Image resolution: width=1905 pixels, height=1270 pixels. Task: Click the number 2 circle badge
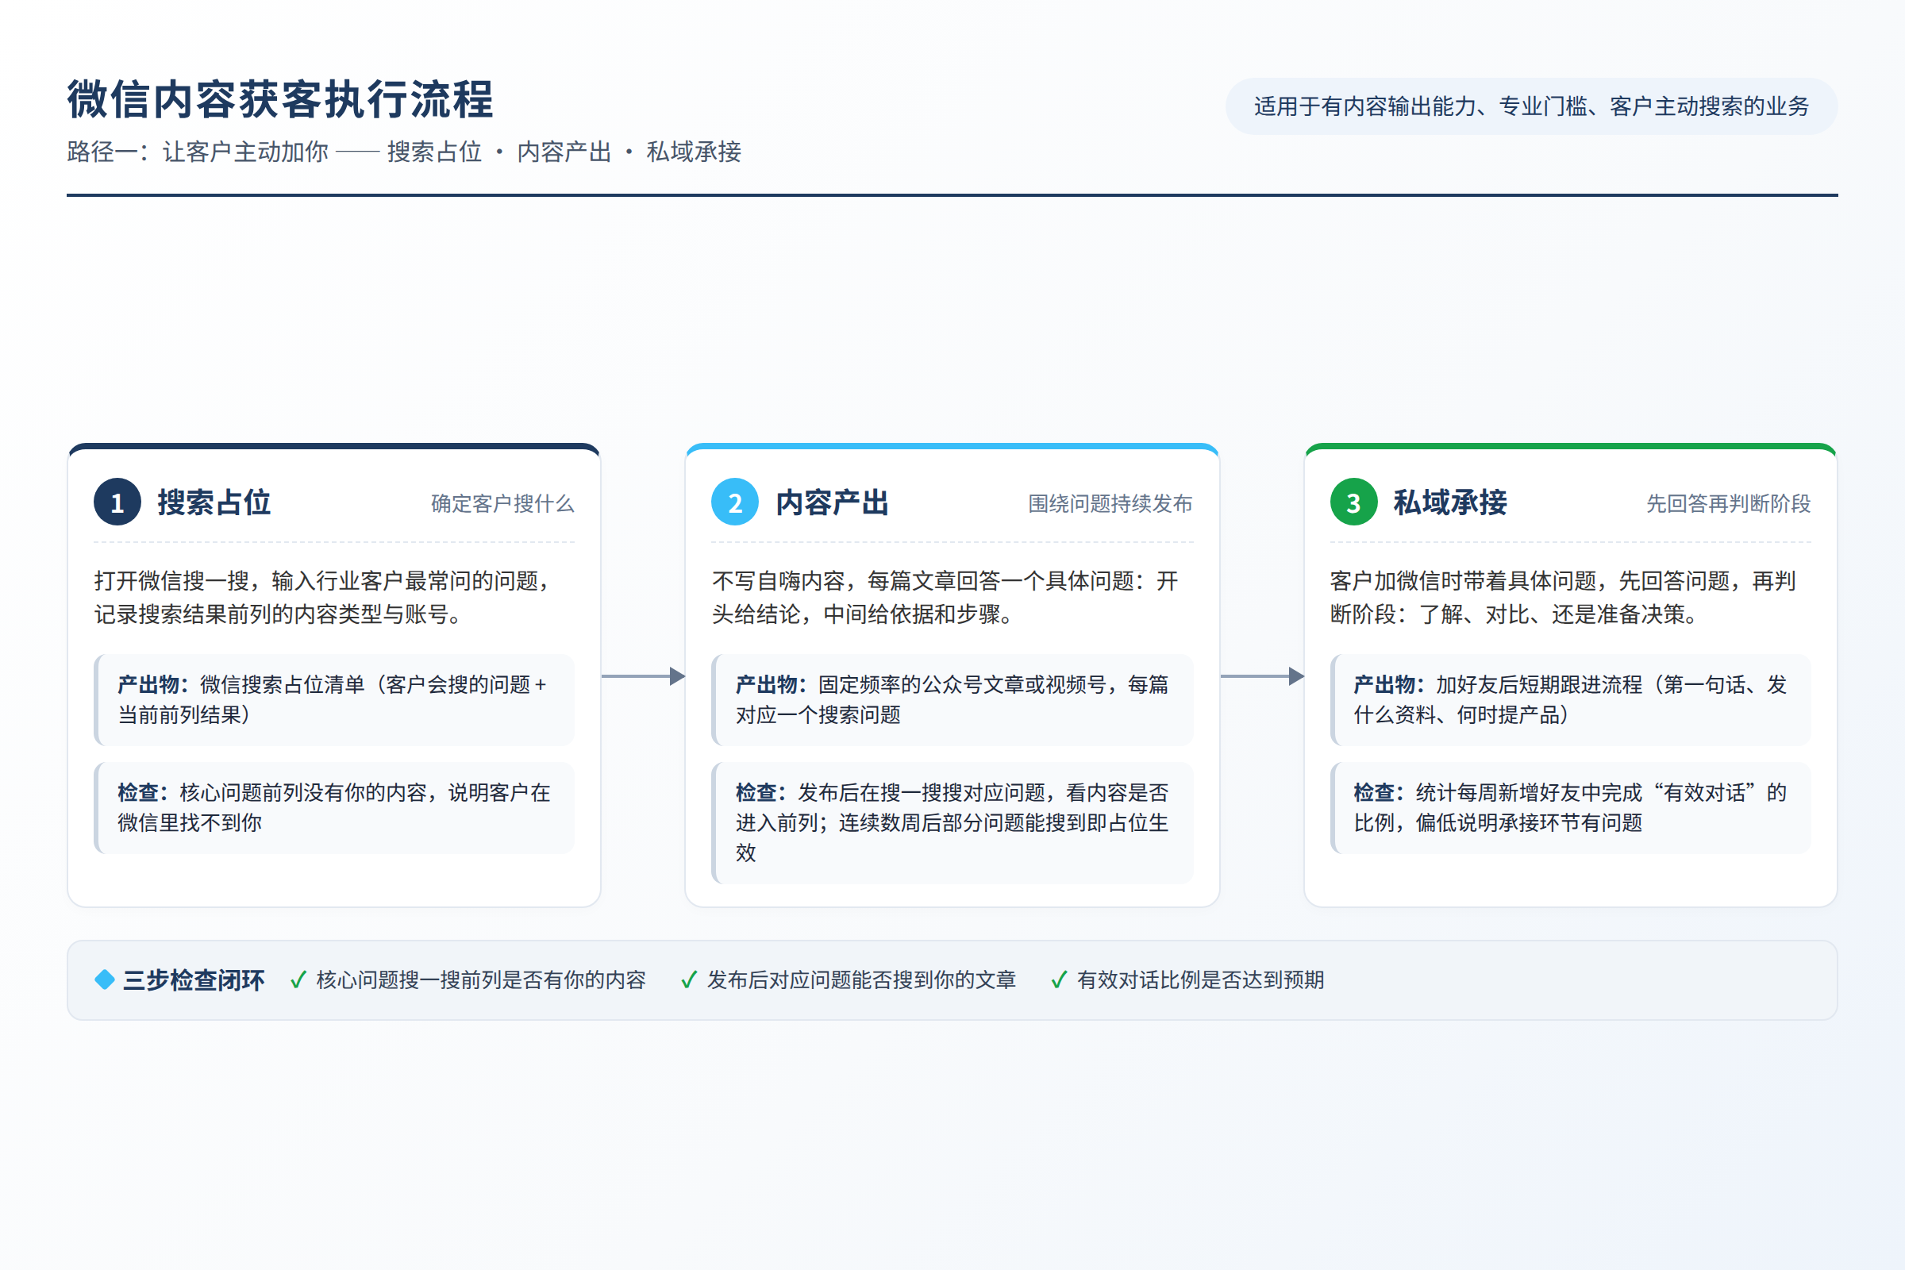tap(735, 502)
